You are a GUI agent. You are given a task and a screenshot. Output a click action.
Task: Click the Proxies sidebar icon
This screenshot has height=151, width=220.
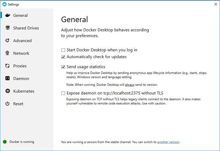point(7,66)
